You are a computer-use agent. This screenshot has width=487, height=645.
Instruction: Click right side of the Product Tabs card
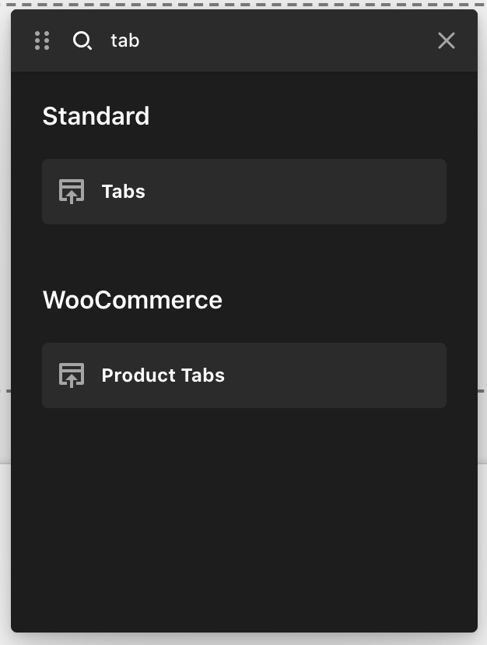pyautogui.click(x=370, y=375)
